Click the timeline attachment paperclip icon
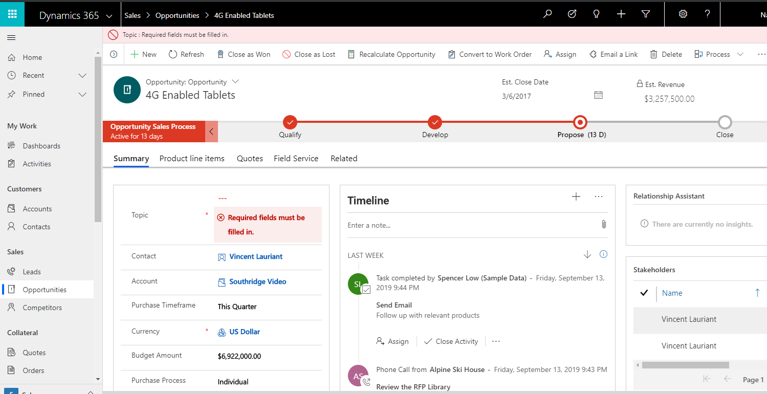Screen dimensions: 767x394 [x=604, y=225]
